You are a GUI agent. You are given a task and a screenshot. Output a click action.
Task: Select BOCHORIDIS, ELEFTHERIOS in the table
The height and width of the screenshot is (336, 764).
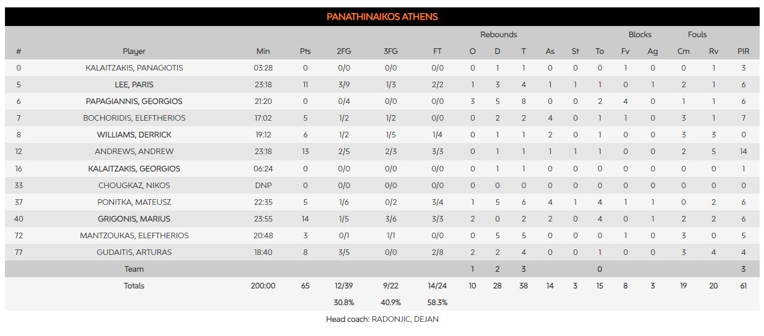point(134,118)
